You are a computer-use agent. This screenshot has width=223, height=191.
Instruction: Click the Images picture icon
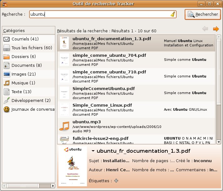pos(7,74)
